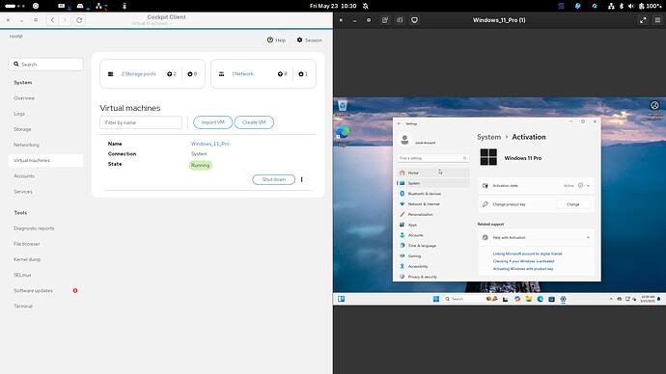
Task: Open Checking if your Windows is activated
Action: (x=523, y=261)
